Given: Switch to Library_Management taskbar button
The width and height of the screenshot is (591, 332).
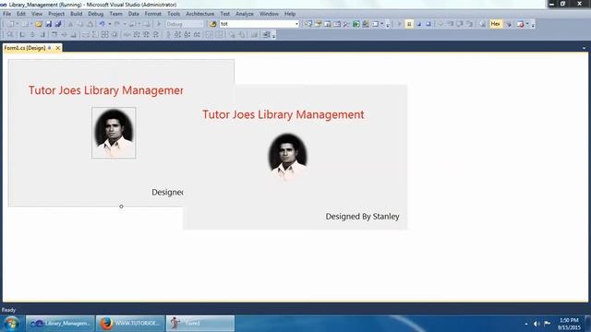Looking at the screenshot, I should [60, 324].
